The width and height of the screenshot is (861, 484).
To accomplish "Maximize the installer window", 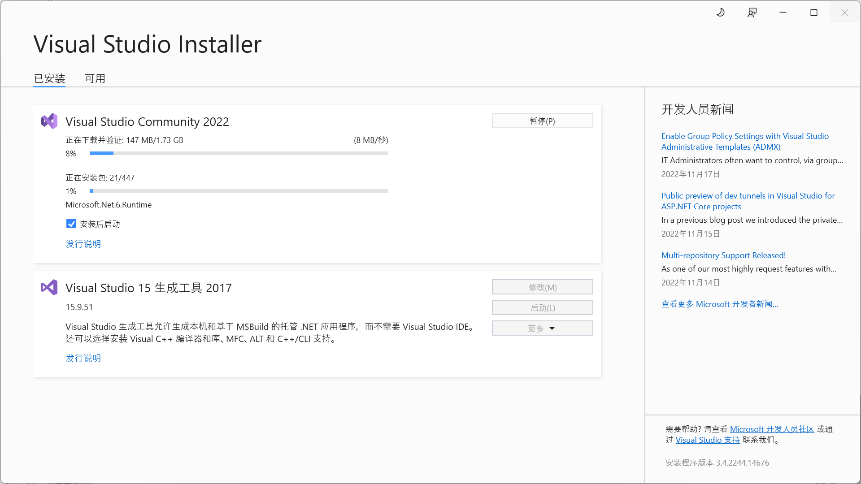I will pos(814,13).
